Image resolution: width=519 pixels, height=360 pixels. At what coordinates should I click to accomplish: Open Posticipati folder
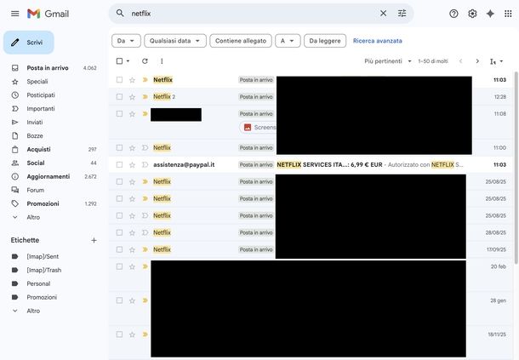pyautogui.click(x=41, y=95)
